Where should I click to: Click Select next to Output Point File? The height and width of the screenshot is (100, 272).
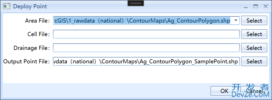254,61
